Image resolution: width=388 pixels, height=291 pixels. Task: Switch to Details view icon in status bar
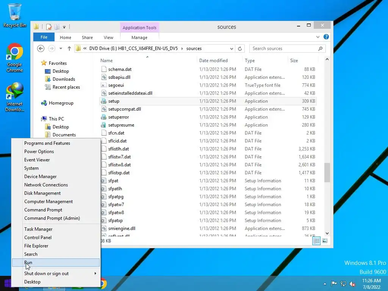316,241
